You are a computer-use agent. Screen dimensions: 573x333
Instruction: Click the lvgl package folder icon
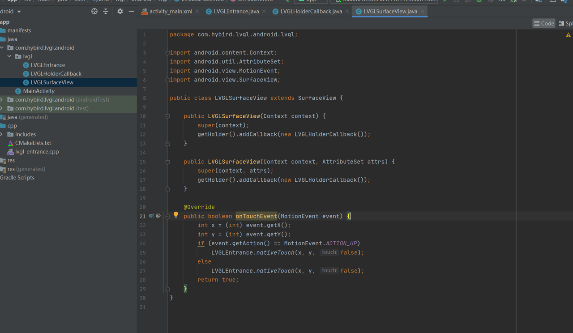point(18,56)
